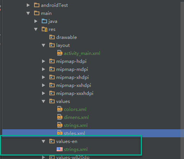Select strings.xml under values folder
The width and height of the screenshot is (184, 159).
pyautogui.click(x=76, y=125)
